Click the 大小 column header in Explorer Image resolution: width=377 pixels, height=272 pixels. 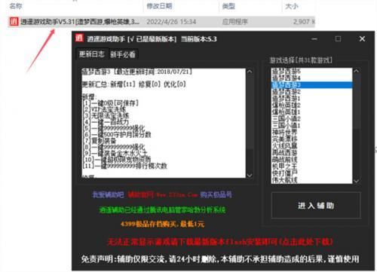292,6
